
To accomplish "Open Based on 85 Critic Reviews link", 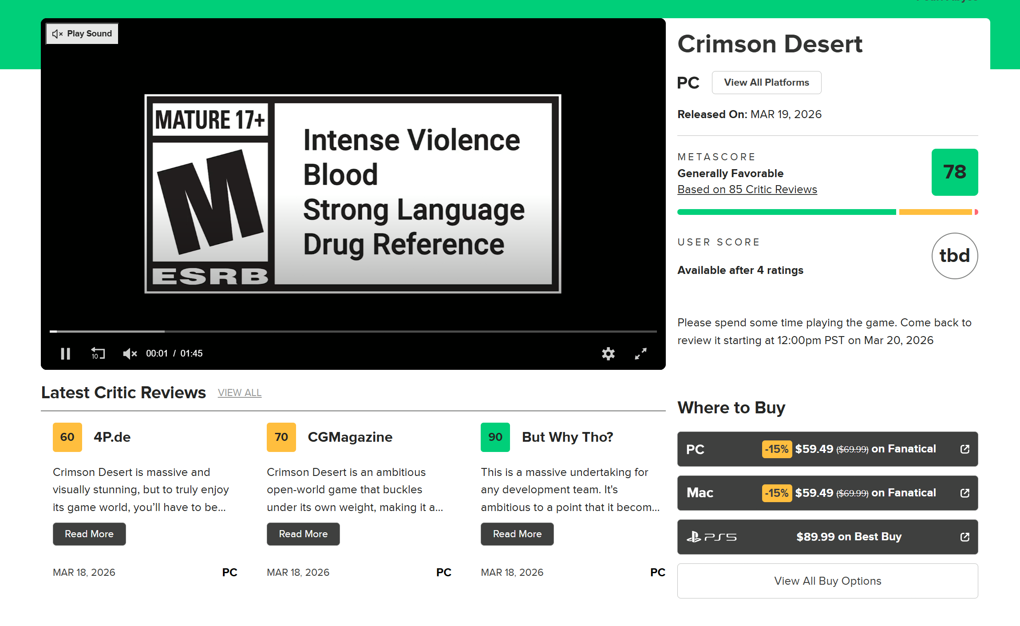I will pos(747,190).
